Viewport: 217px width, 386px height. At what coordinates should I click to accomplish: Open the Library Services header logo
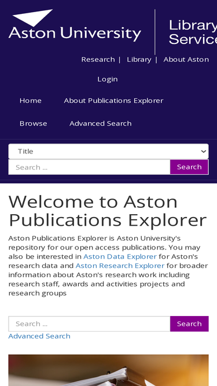point(193,32)
